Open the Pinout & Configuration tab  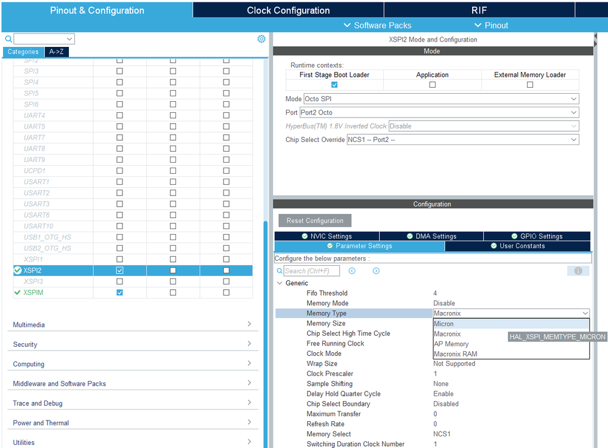(x=97, y=10)
